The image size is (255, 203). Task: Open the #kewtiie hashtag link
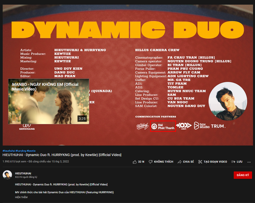(31, 151)
